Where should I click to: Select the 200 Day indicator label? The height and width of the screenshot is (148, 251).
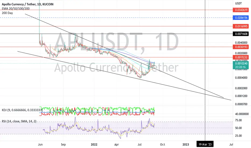7,13
